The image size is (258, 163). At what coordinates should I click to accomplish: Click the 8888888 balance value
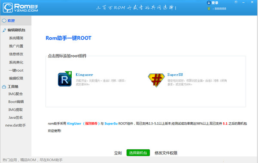220,9
